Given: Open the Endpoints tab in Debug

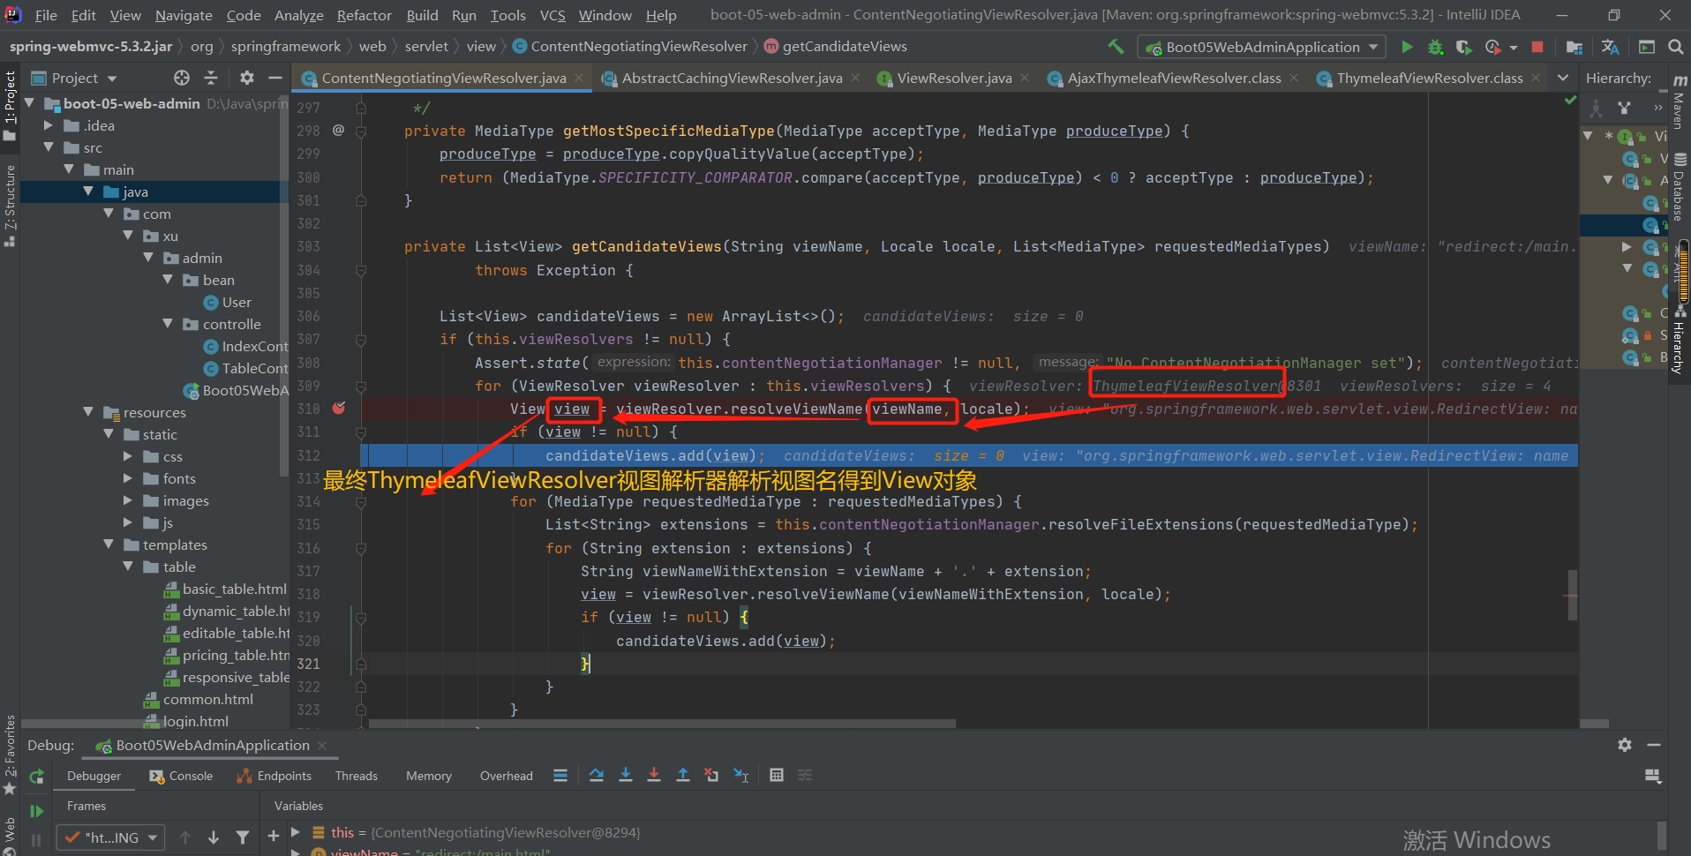Looking at the screenshot, I should [274, 776].
